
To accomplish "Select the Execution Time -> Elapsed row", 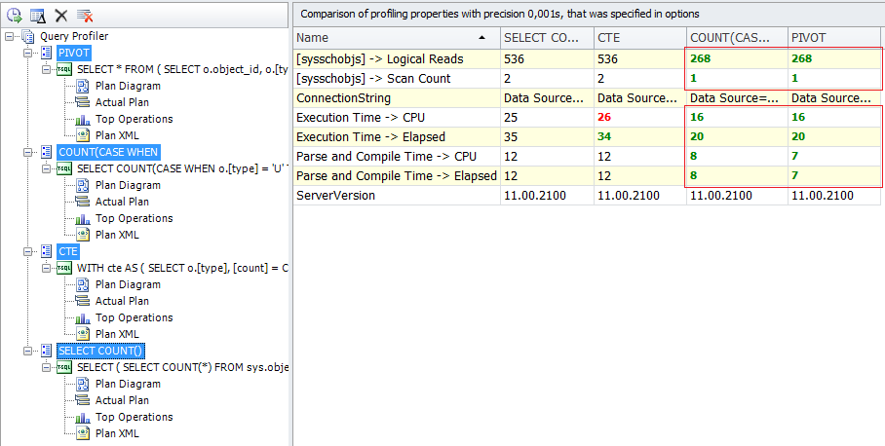I will click(395, 137).
